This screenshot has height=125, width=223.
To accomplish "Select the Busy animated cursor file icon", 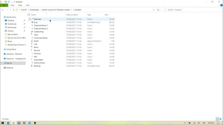I will click(x=32, y=22).
